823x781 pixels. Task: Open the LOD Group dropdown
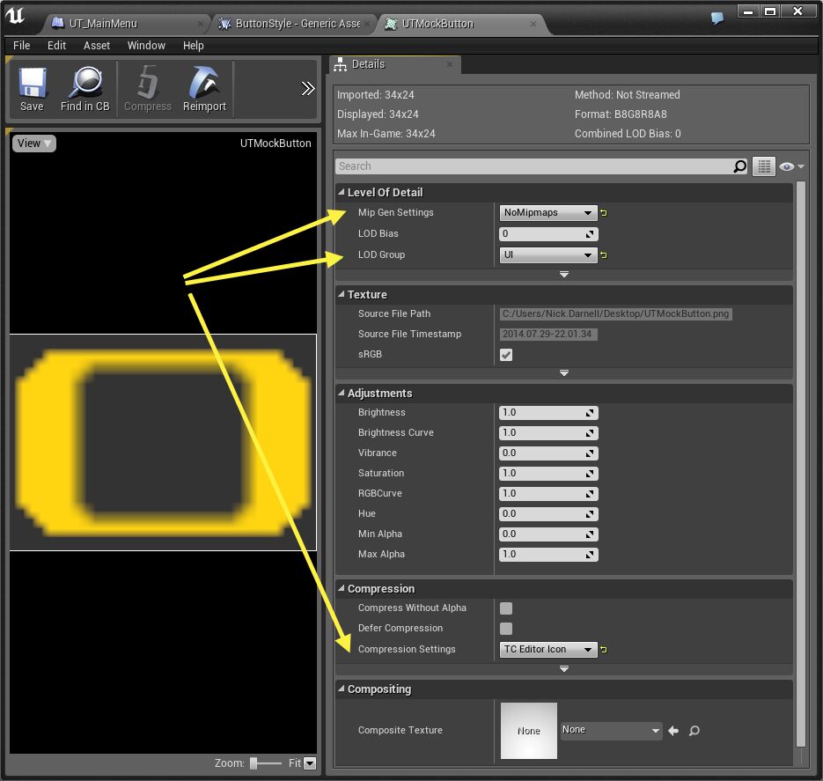(547, 255)
